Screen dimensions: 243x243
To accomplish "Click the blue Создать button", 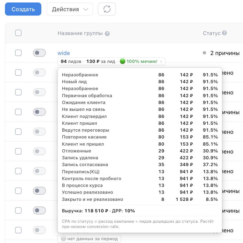I will pyautogui.click(x=23, y=9).
